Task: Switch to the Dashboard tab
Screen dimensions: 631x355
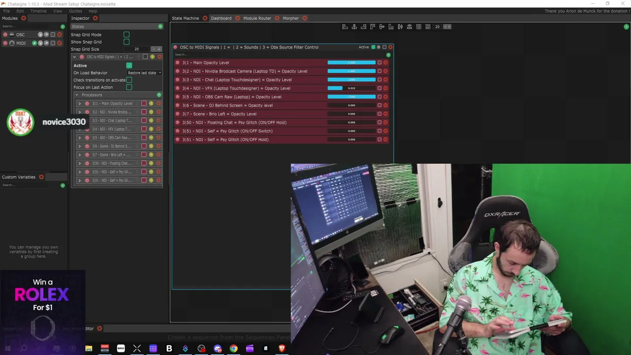Action: [x=221, y=18]
